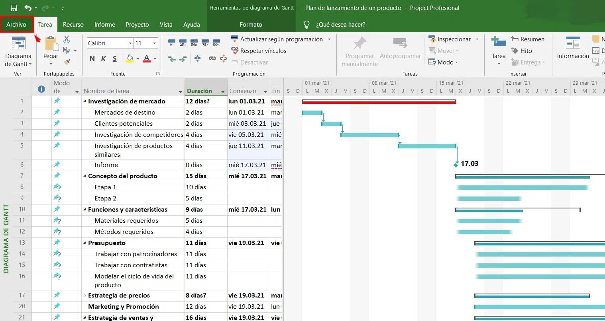Collapse Investigación de mercado summary task

coord(84,101)
